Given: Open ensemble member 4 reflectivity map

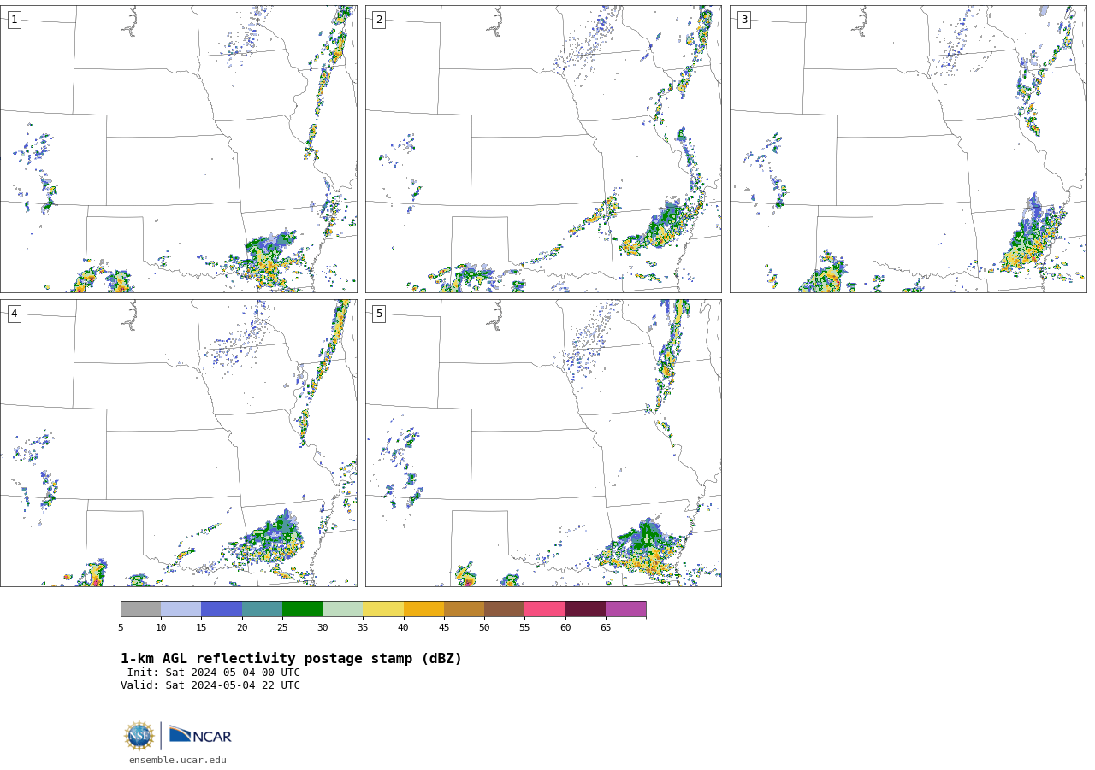Looking at the screenshot, I should (178, 443).
